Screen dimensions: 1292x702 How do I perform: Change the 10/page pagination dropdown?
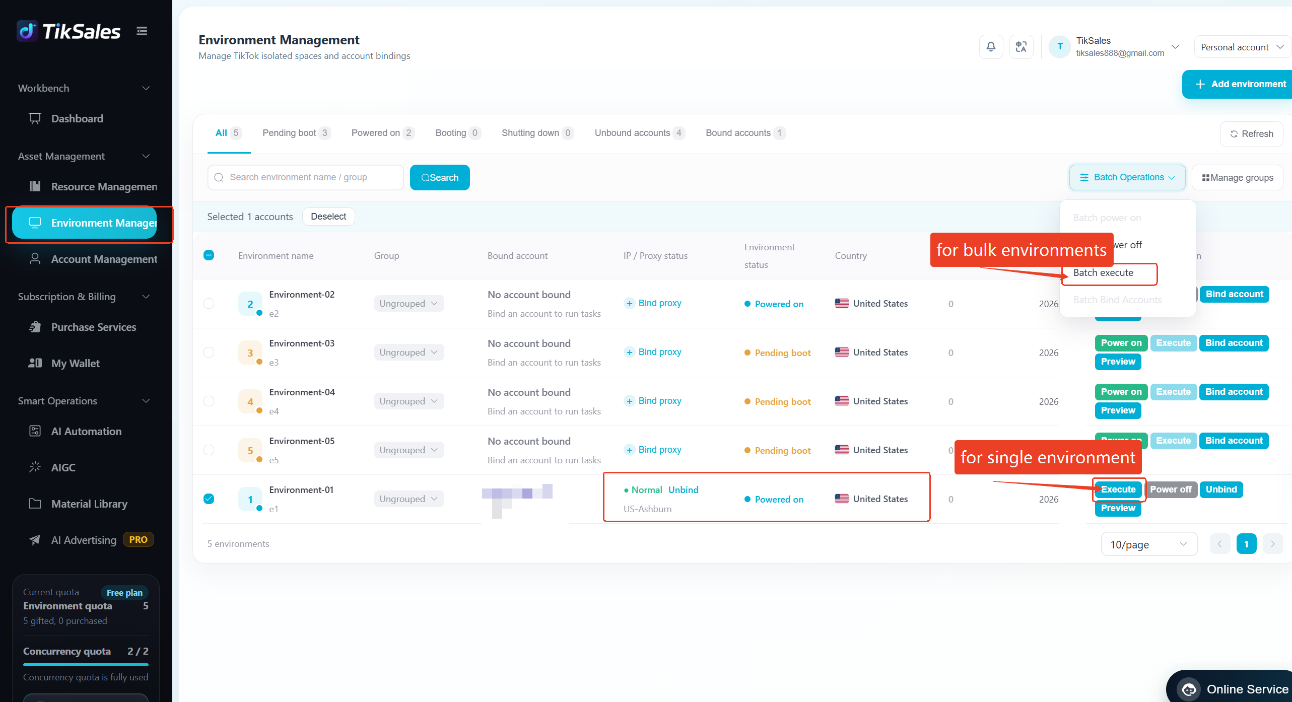(x=1149, y=544)
